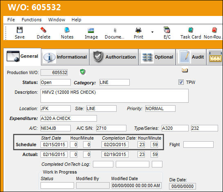Switch to the Optional tab
The height and width of the screenshot is (192, 223).
(157, 57)
